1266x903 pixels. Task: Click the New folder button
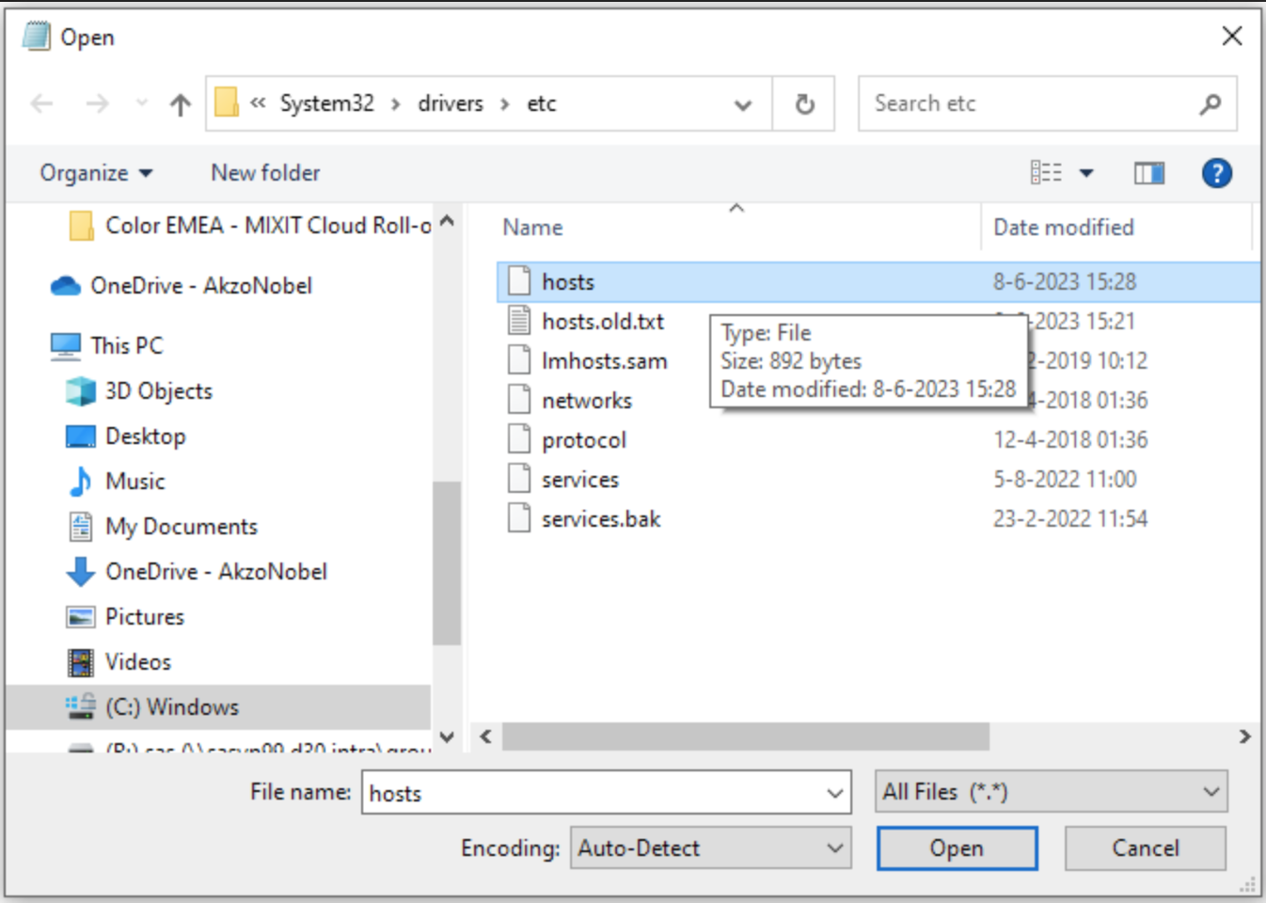(264, 173)
